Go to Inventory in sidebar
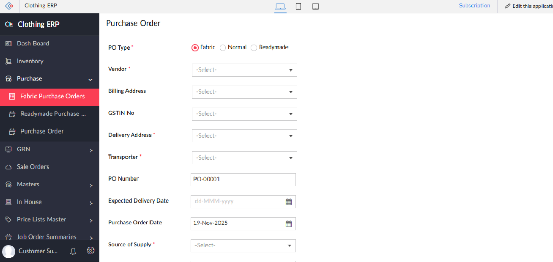This screenshot has width=553, height=262. click(x=30, y=61)
